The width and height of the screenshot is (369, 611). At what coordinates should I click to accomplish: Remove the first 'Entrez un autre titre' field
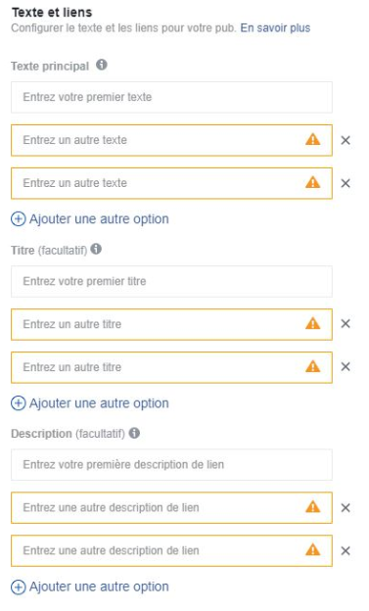click(x=346, y=324)
